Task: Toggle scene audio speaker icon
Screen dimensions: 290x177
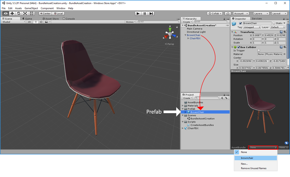Action: 41,22
